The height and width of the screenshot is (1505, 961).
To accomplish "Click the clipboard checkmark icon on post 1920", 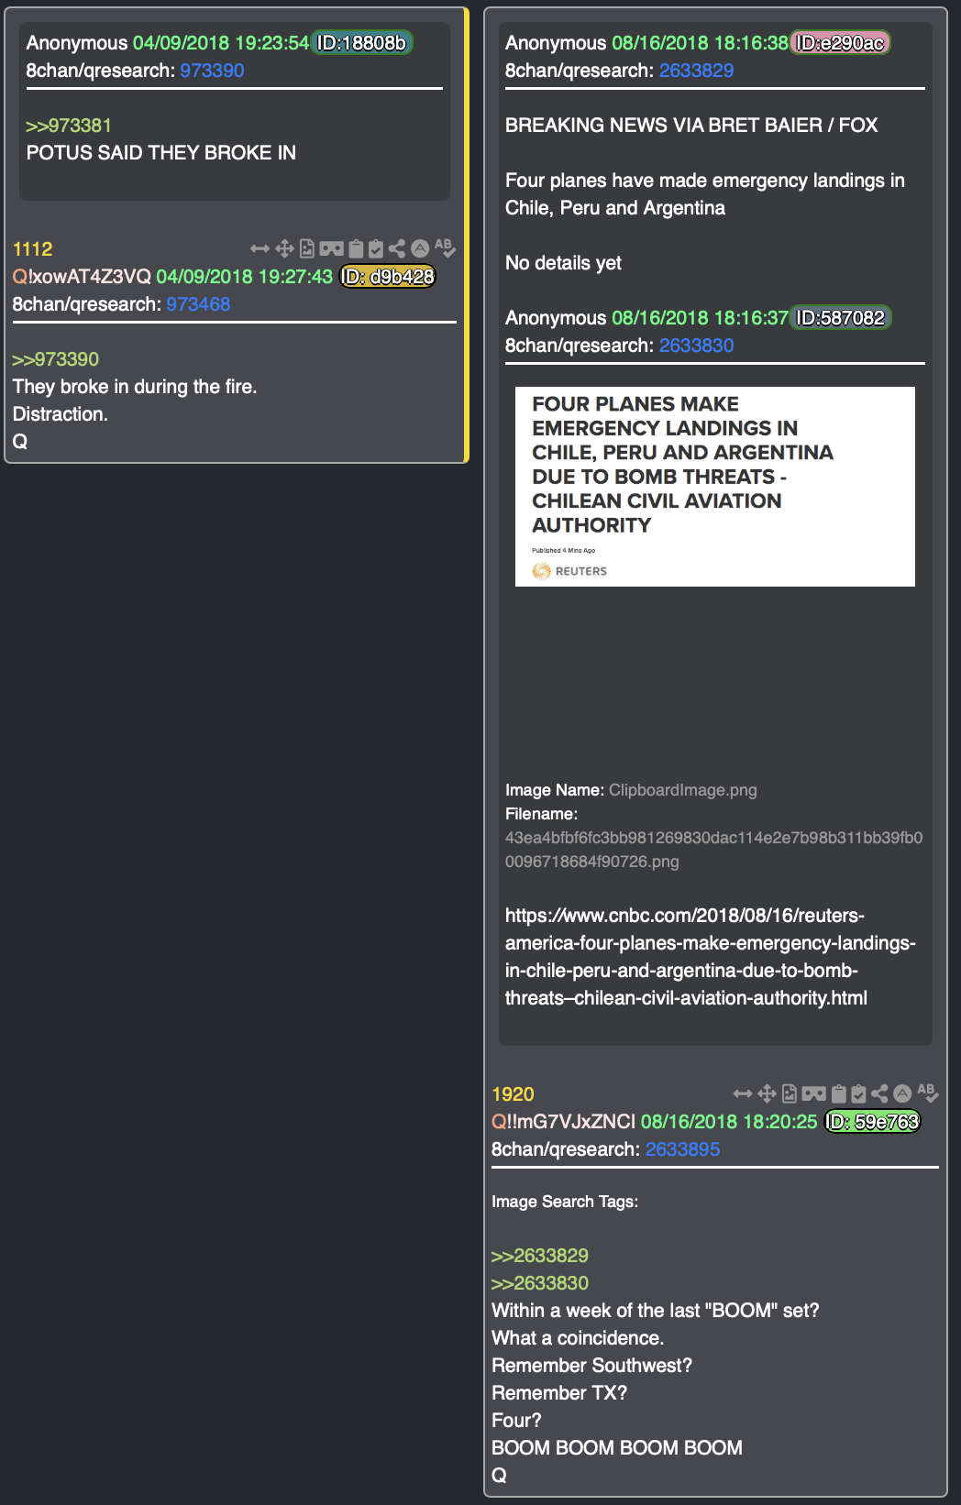I will coord(858,1093).
